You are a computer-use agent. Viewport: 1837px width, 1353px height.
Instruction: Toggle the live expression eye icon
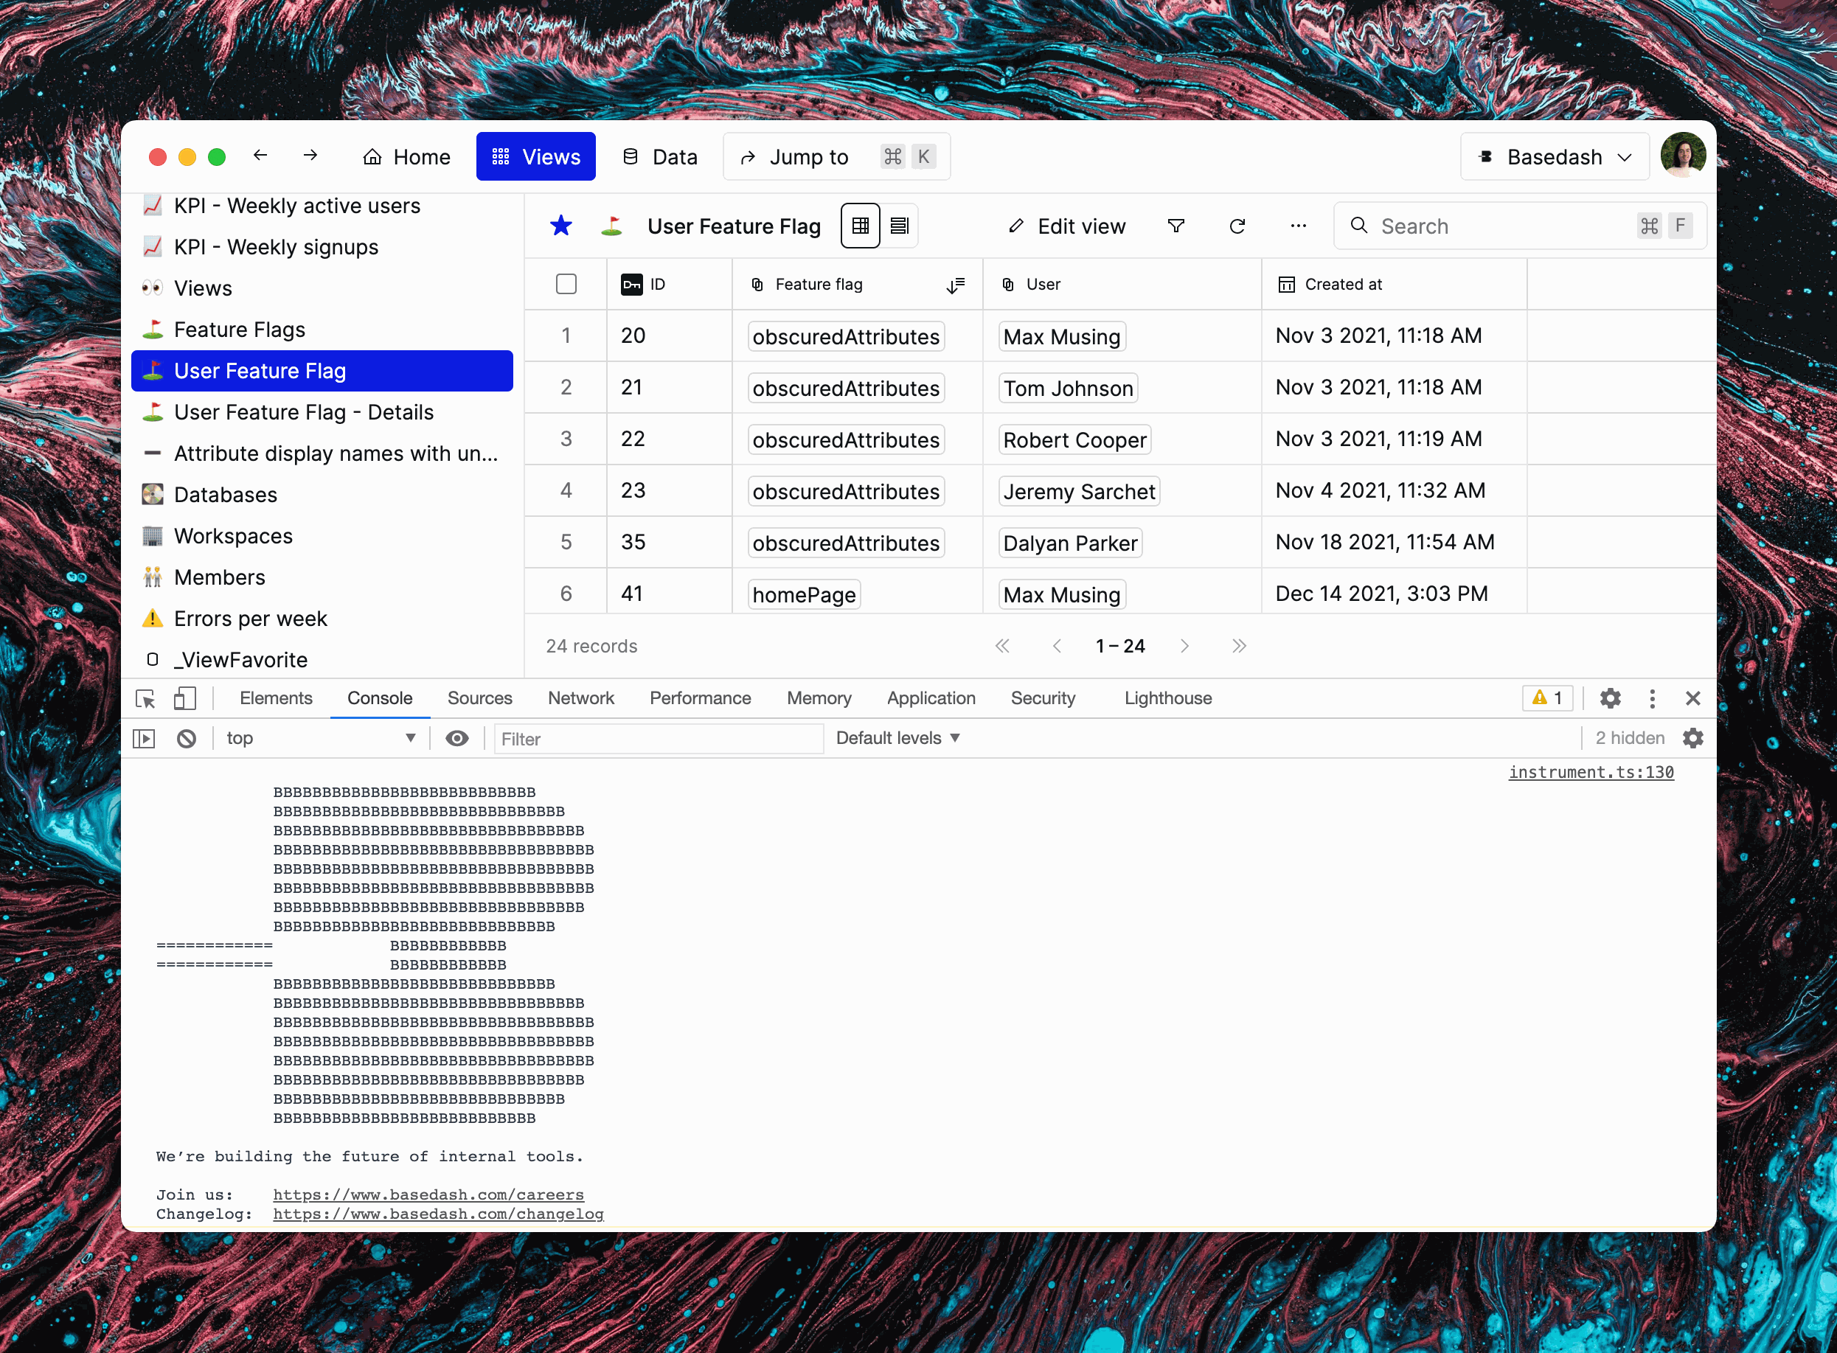[457, 738]
